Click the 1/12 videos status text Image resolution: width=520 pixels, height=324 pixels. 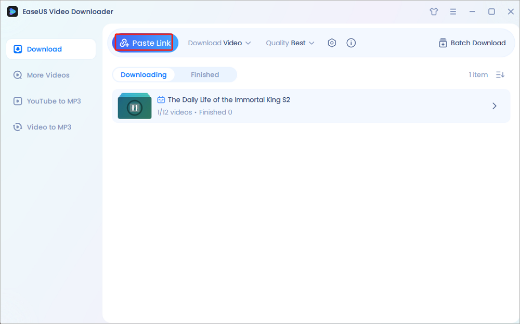pos(174,112)
